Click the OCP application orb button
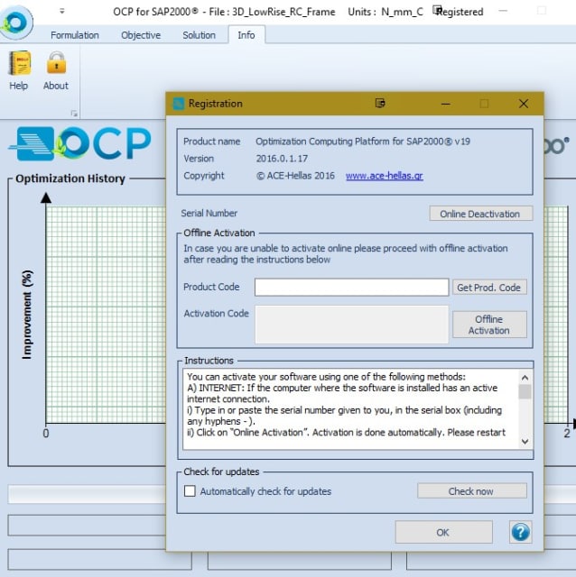This screenshot has height=577, width=576. [16, 22]
